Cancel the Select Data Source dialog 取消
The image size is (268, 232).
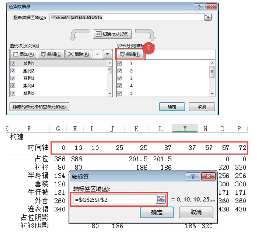[x=202, y=107]
